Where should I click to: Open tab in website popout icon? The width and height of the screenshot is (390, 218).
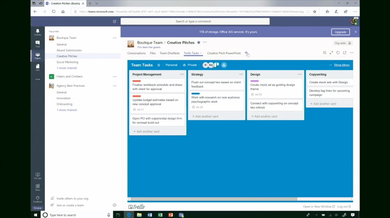(345, 53)
